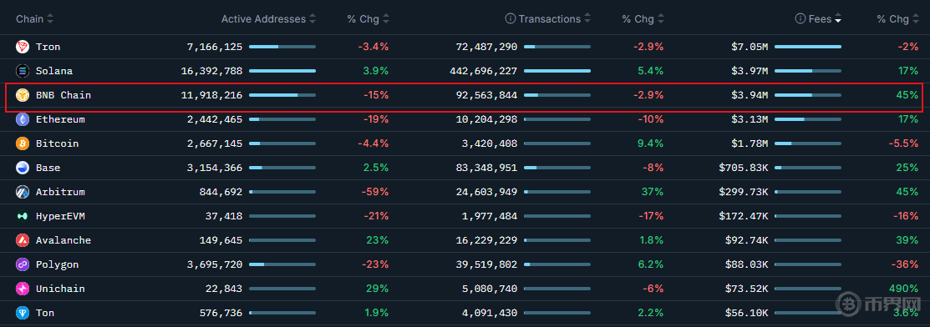Click Solana transactions value 442,696,227
This screenshot has width=930, height=327.
coord(484,71)
